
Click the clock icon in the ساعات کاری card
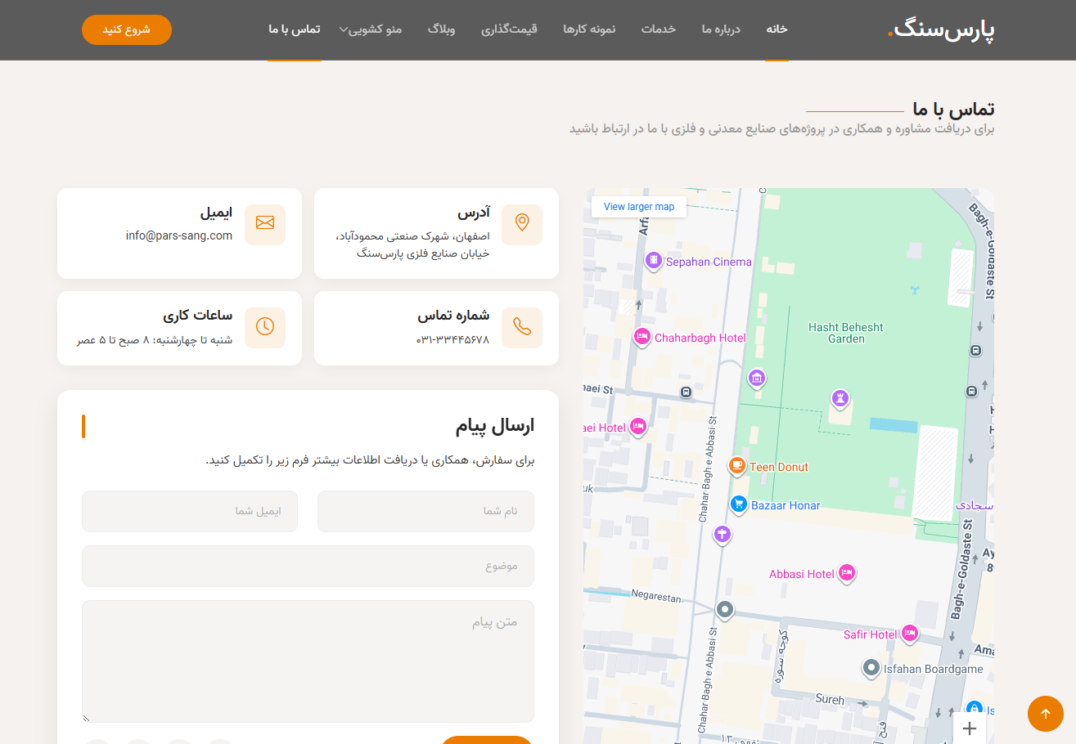pos(265,327)
